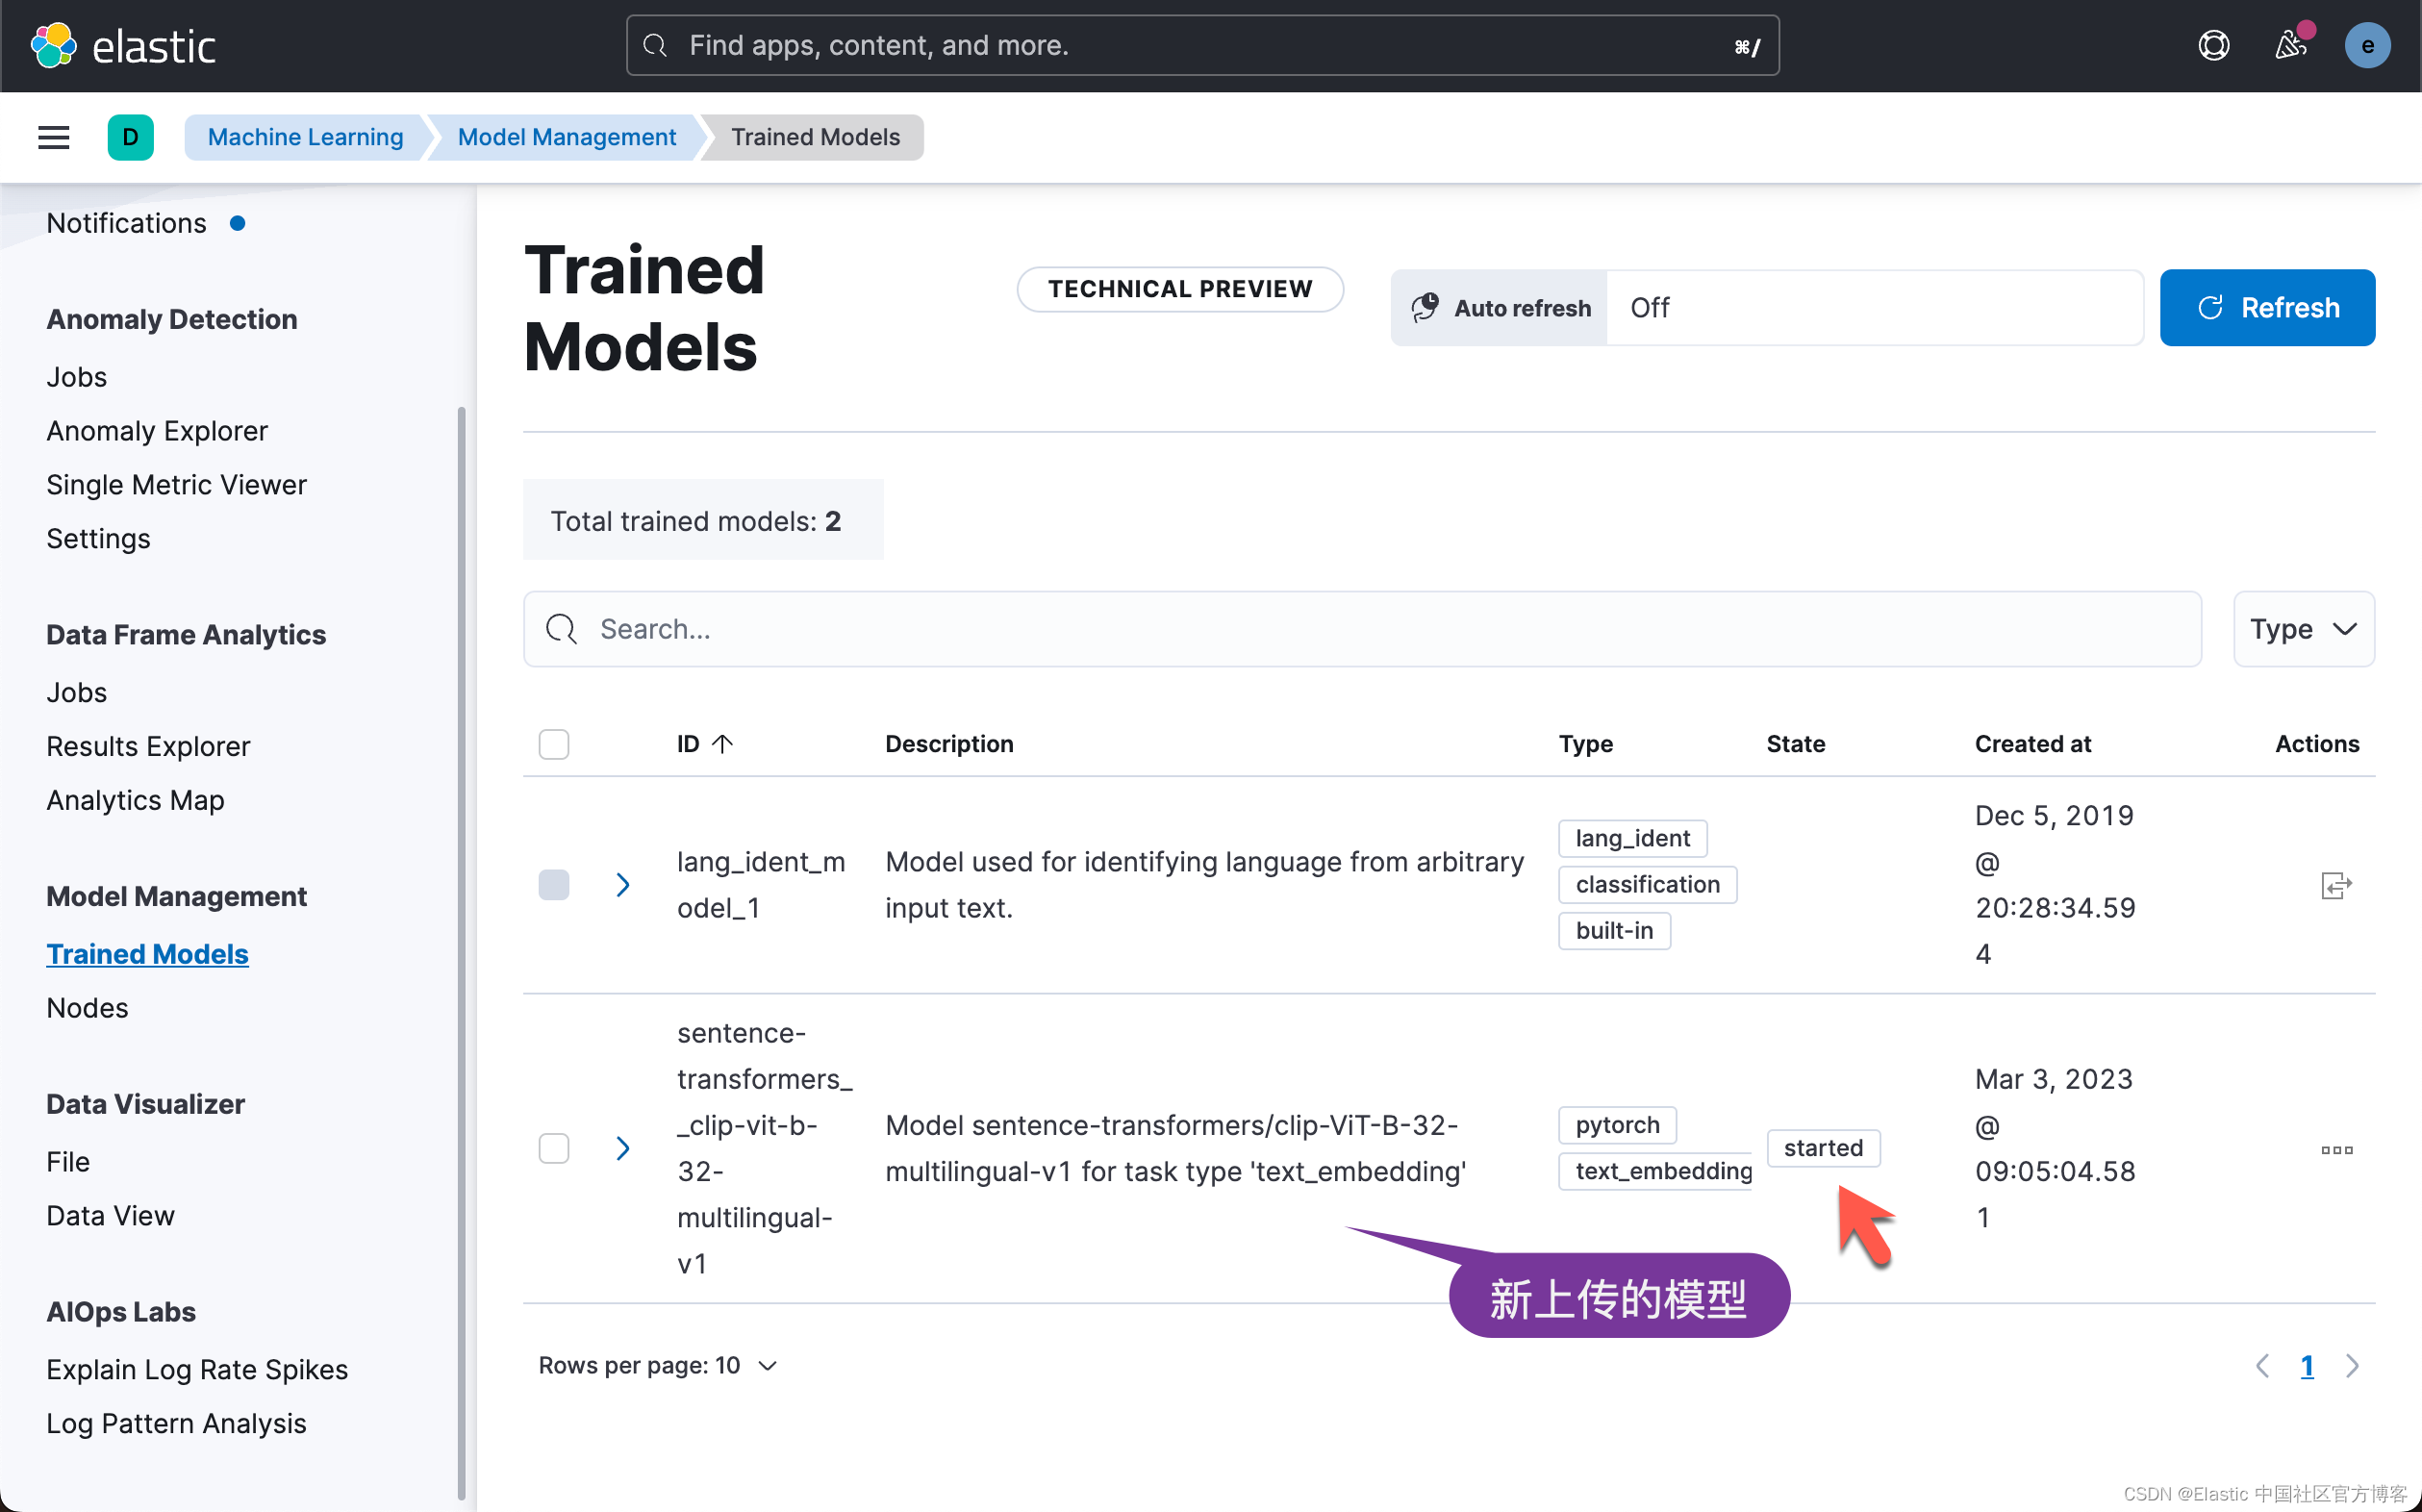This screenshot has height=1512, width=2422.
Task: Open the Rows per page dropdown
Action: tap(657, 1366)
